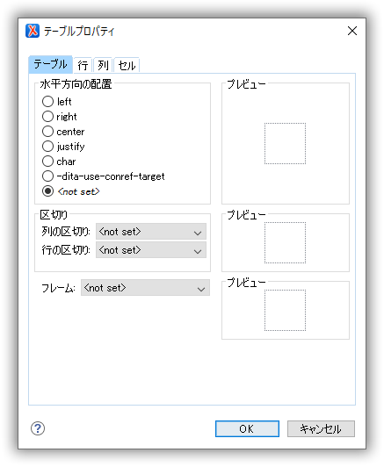Click the help question mark icon
Image resolution: width=384 pixels, height=467 pixels.
click(x=38, y=428)
